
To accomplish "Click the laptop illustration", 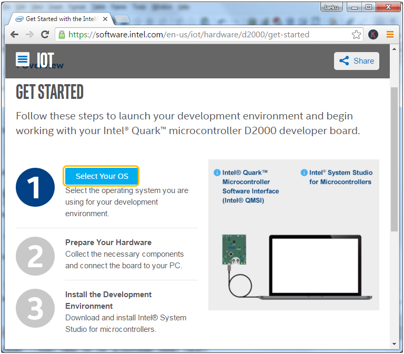I will point(315,267).
